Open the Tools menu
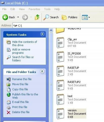Screen dimensions: 104x122 pyautogui.click(x=47, y=9)
